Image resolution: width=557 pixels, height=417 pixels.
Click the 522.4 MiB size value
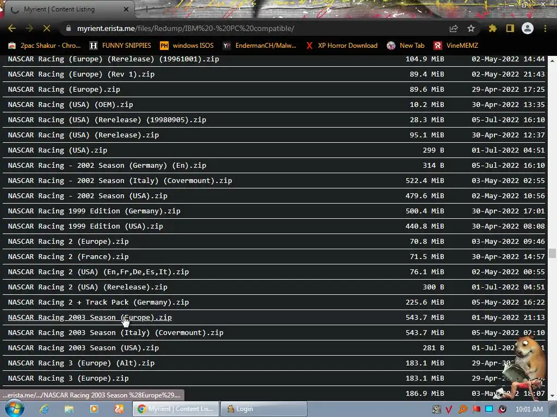click(425, 181)
